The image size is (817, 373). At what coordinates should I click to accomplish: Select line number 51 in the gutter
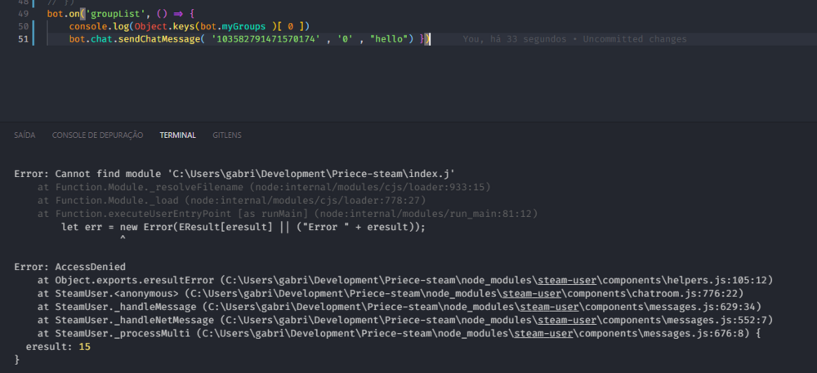(23, 39)
